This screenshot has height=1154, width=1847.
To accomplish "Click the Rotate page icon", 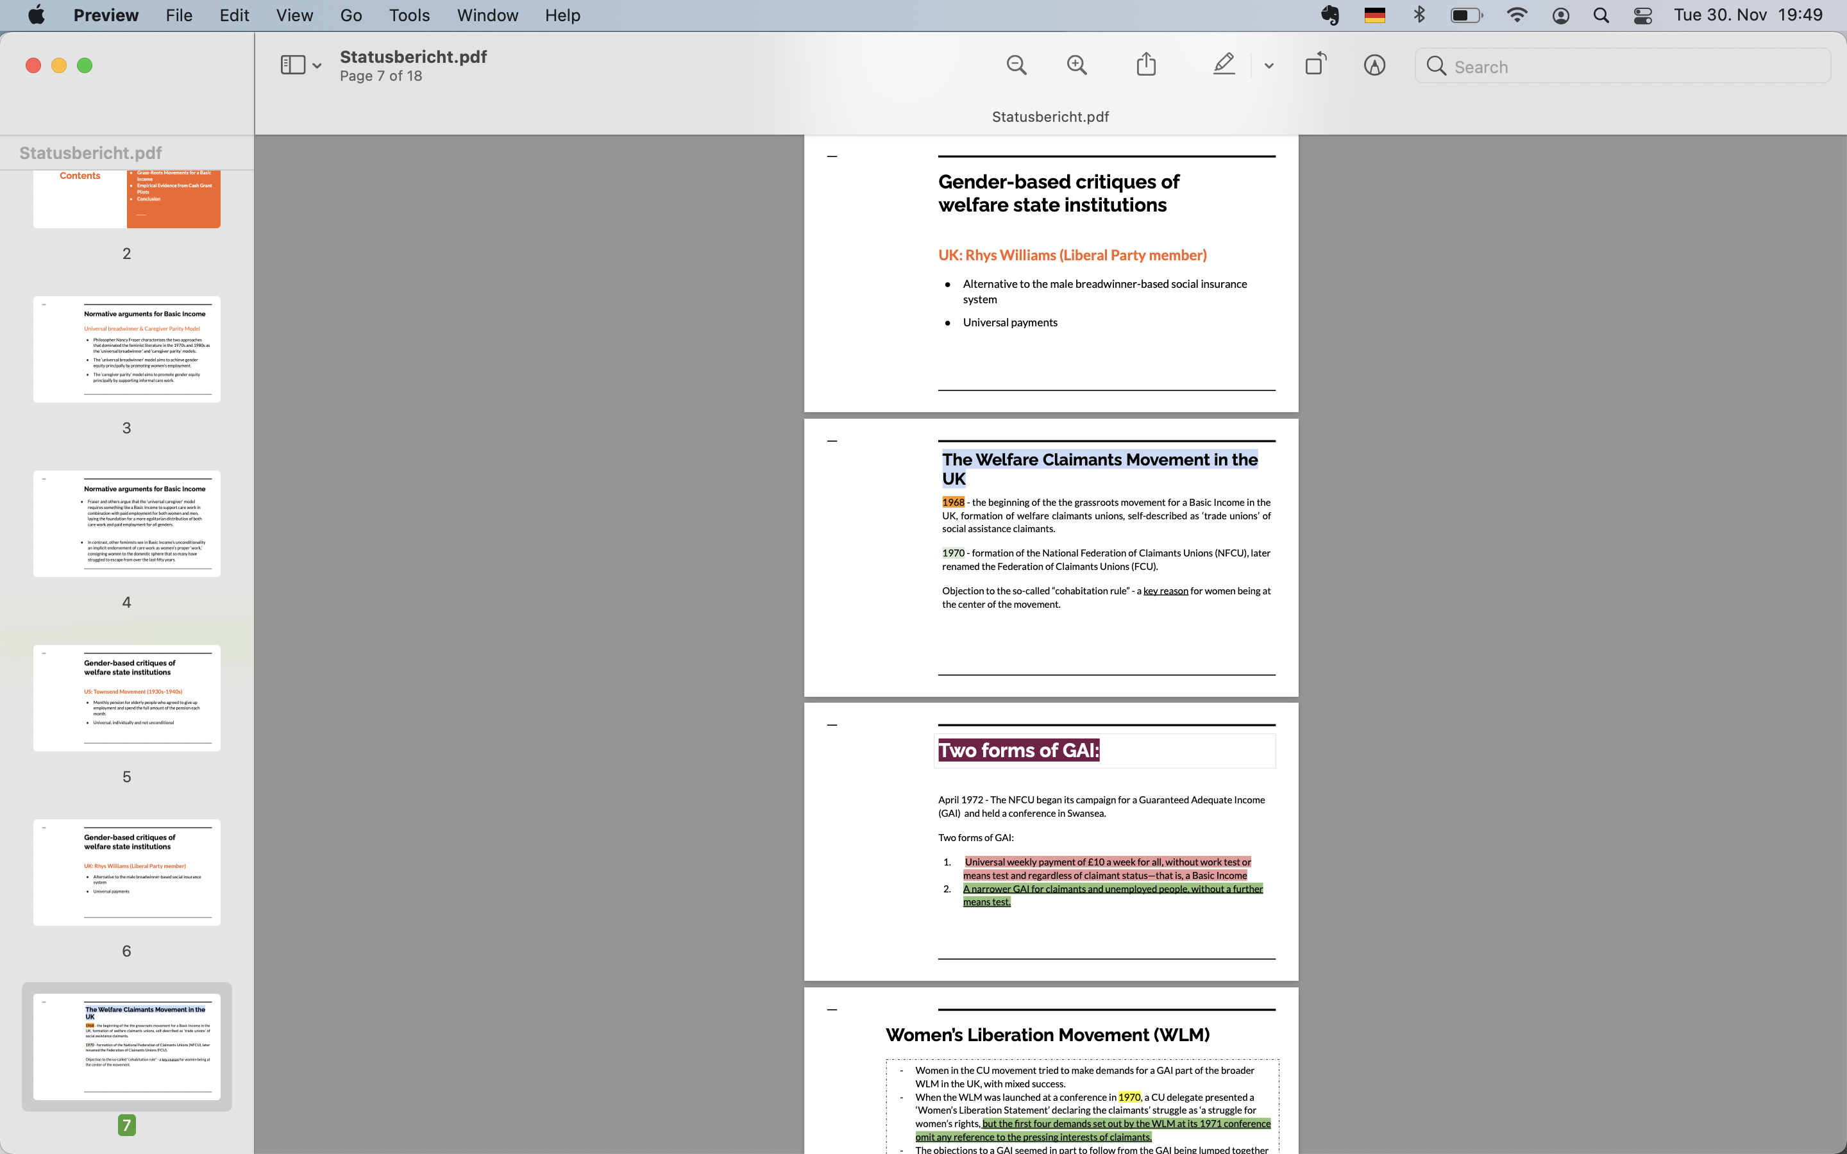I will 1316,65.
